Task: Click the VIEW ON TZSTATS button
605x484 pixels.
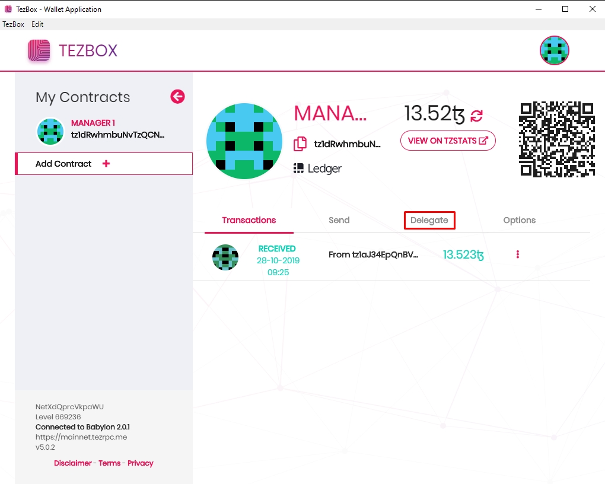Action: tap(448, 141)
